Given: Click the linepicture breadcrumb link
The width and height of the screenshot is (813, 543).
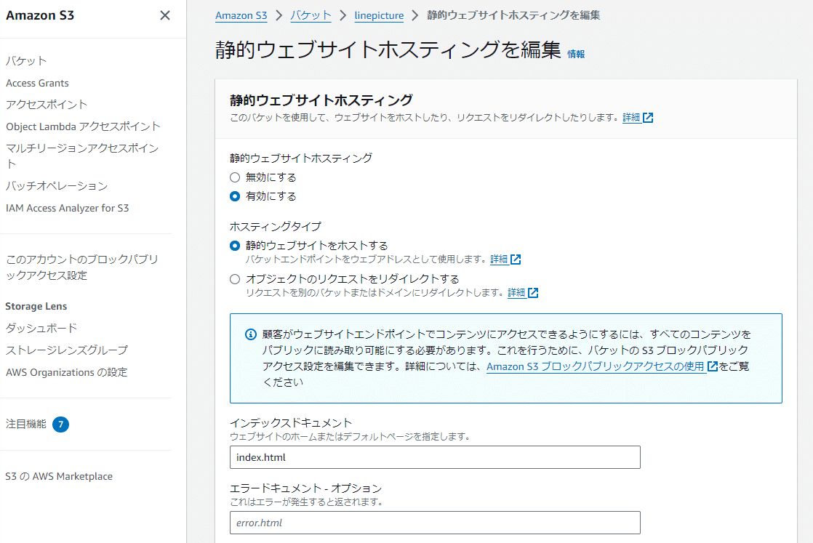Looking at the screenshot, I should tap(379, 15).
